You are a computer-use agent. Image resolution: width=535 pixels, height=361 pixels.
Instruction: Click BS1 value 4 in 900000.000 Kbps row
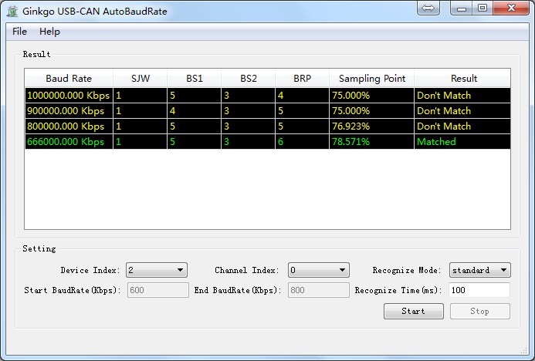pos(194,111)
